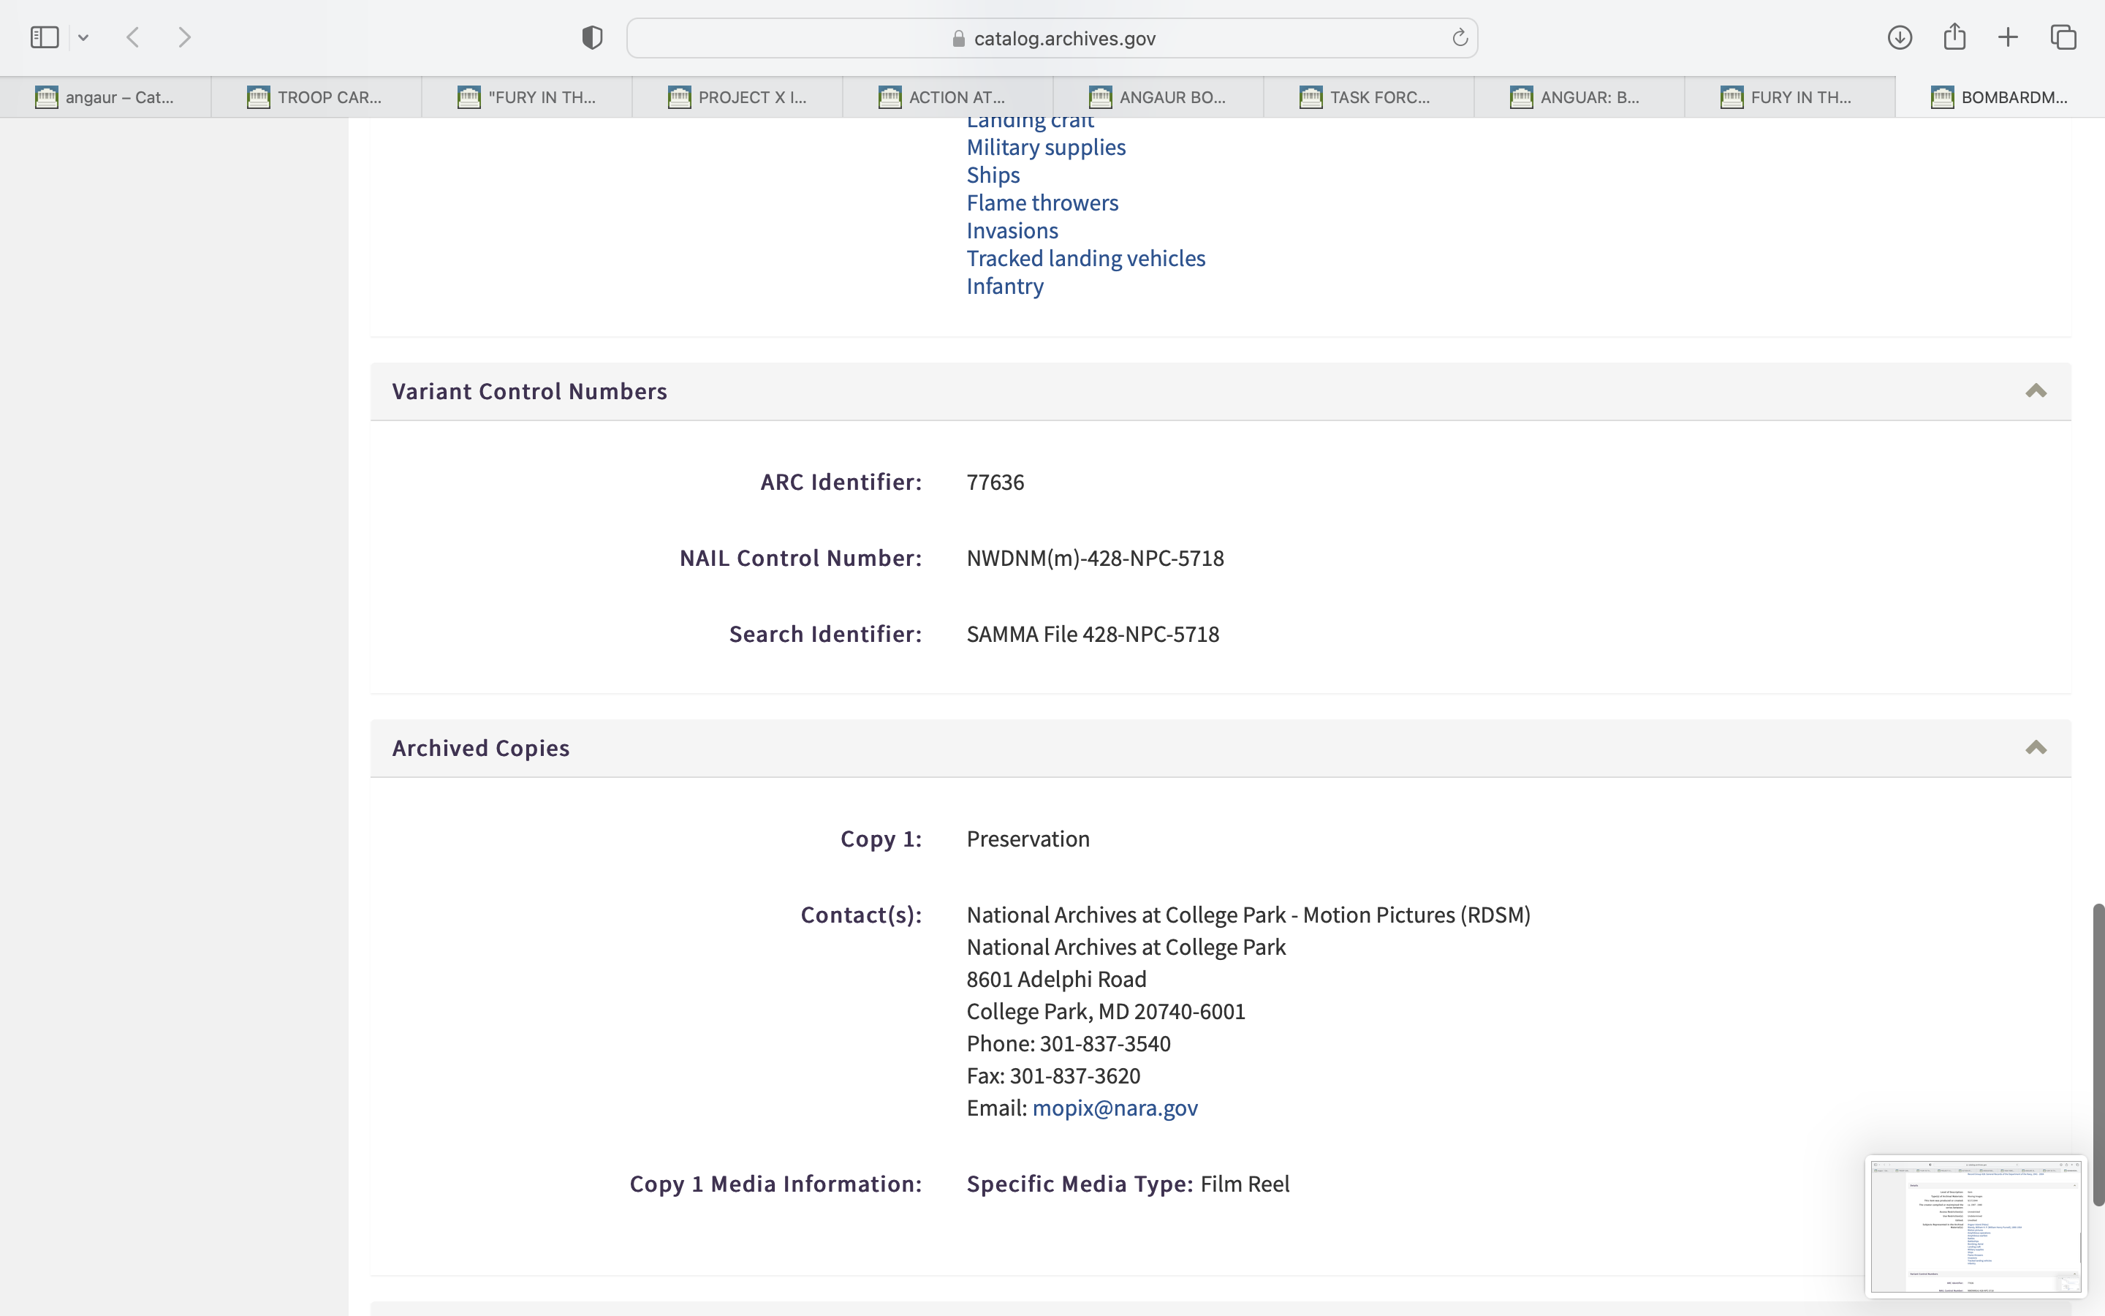Screen dimensions: 2105x1316
Task: Click the forward navigation arrow
Action: click(184, 37)
